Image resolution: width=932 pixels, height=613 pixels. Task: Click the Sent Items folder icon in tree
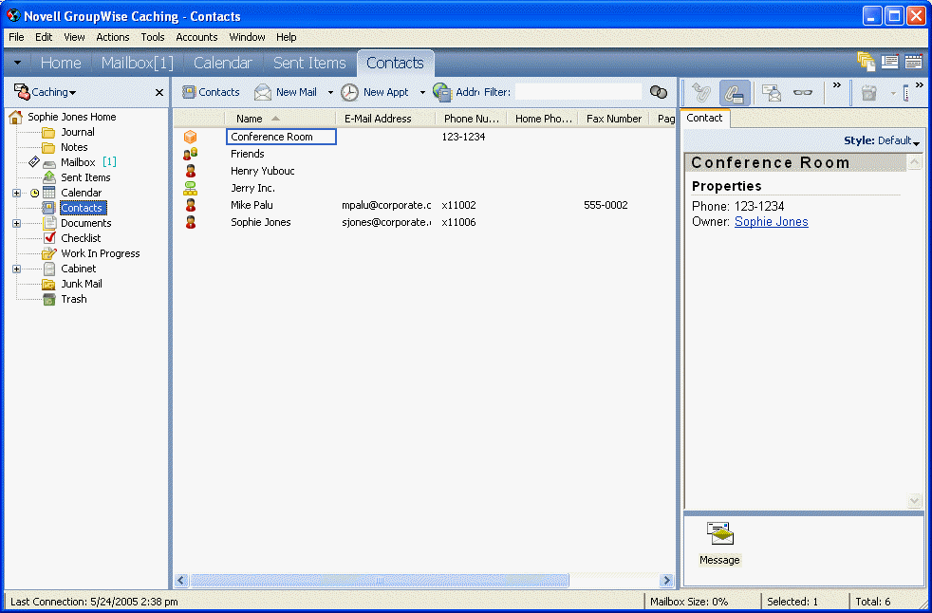tap(49, 177)
